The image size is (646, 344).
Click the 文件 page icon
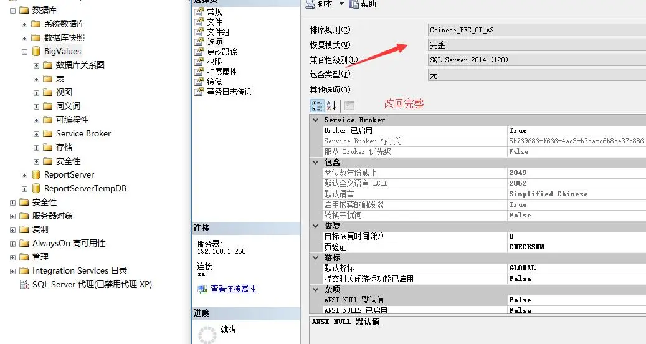click(199, 22)
